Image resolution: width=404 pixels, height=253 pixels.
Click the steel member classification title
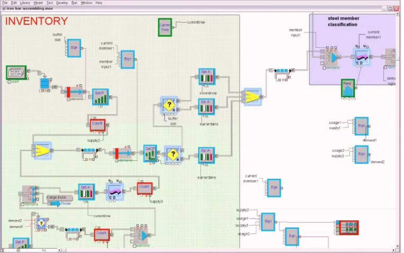coord(343,21)
